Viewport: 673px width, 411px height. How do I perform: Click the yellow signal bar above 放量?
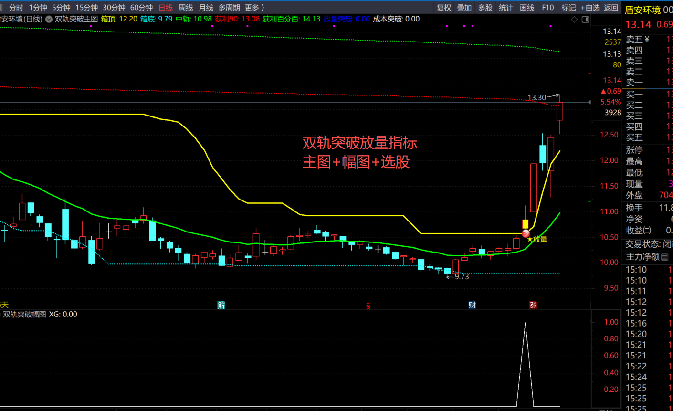click(525, 224)
